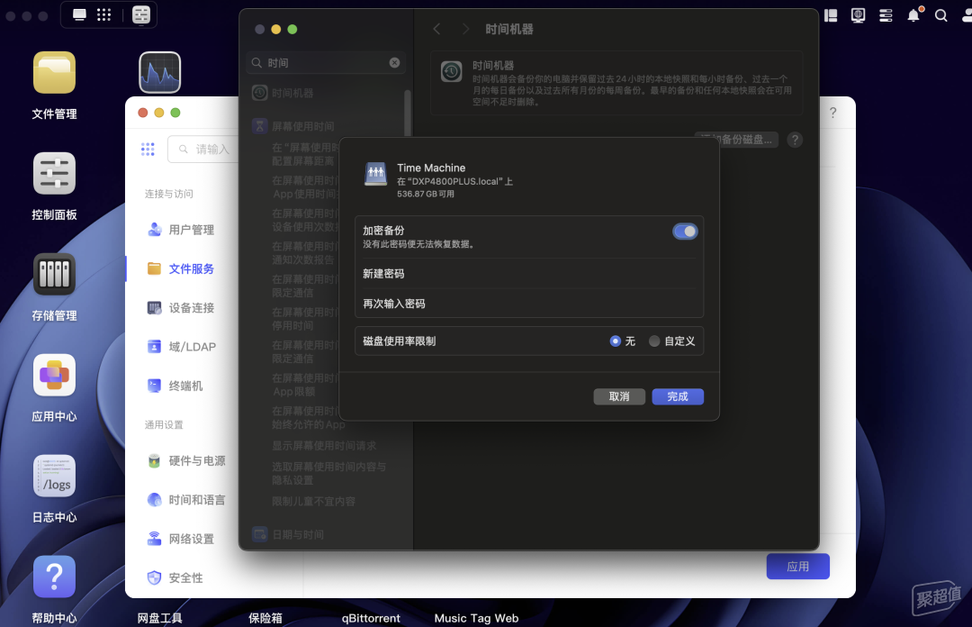This screenshot has width=972, height=627.
Task: Select 显示屏幕使用时间请求 result
Action: click(x=324, y=446)
